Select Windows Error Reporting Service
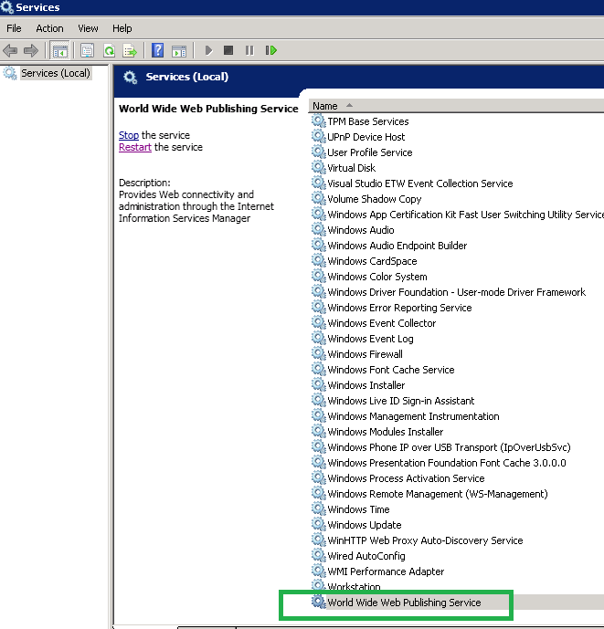604x629 pixels. coord(399,308)
